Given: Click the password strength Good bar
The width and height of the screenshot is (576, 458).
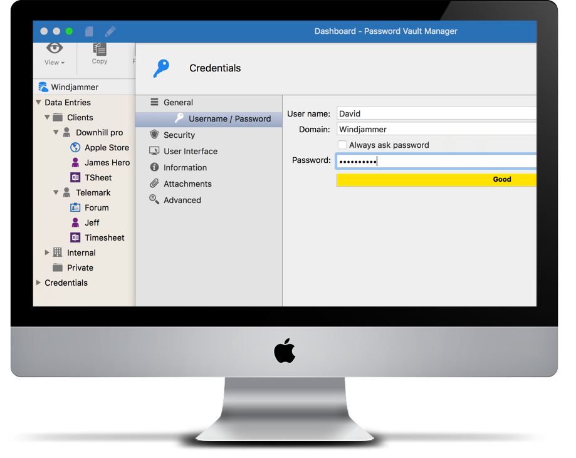Looking at the screenshot, I should (x=436, y=180).
